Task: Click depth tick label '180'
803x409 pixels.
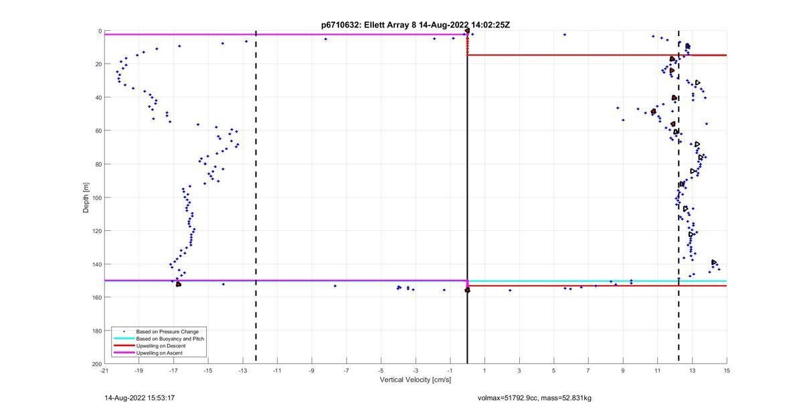Action: [x=96, y=331]
